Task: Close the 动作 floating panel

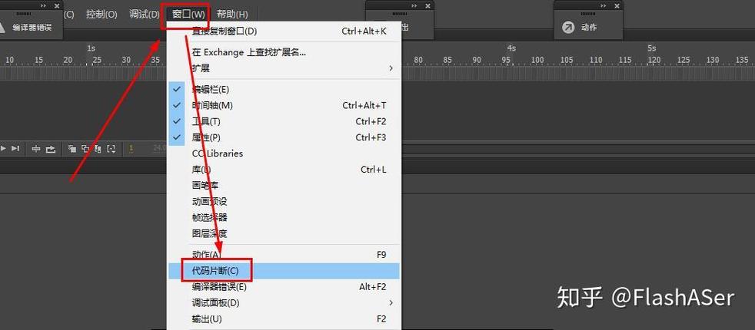Action: point(616,6)
